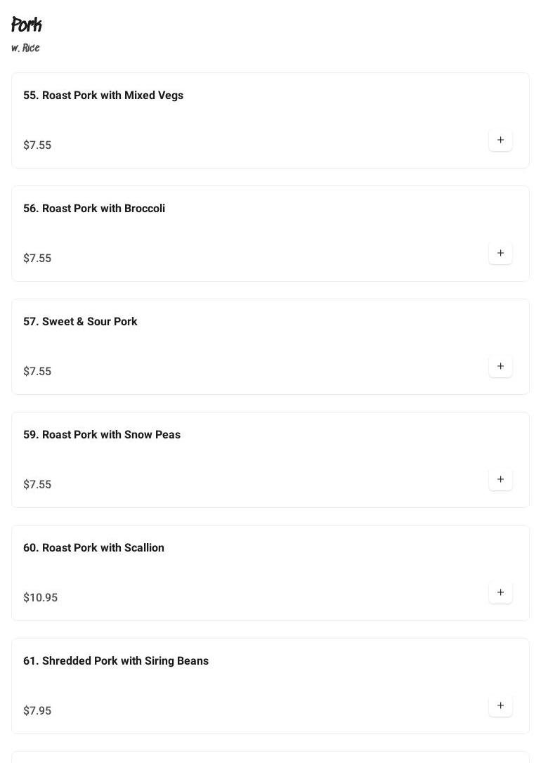This screenshot has height=763, width=541.
Task: Click the $7.55 price on Mixed Vegs item
Action: tap(37, 145)
